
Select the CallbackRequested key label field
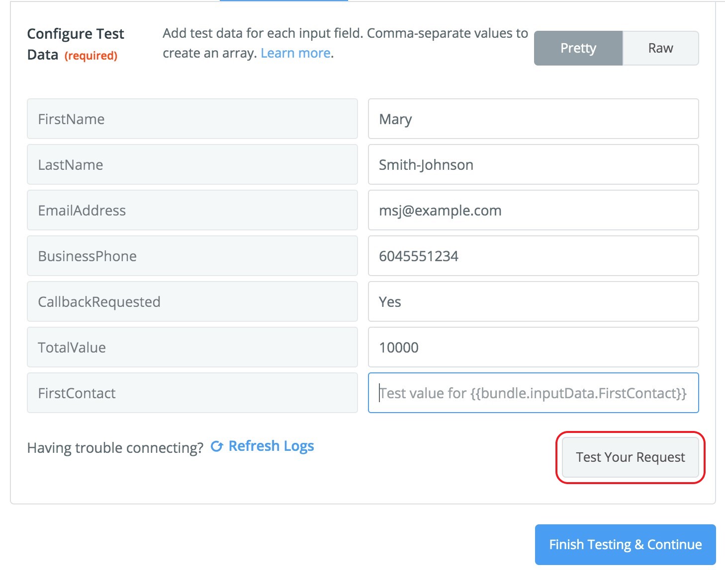192,302
